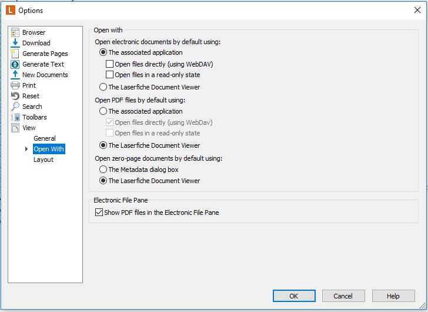Click the OK button

294,296
